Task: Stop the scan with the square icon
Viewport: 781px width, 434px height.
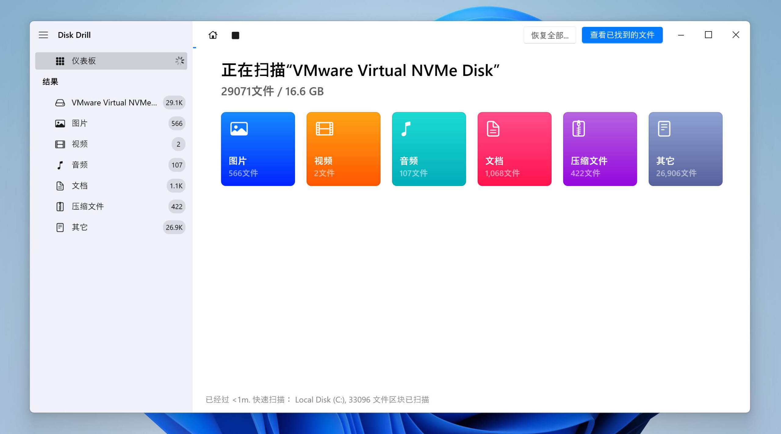Action: coord(235,35)
